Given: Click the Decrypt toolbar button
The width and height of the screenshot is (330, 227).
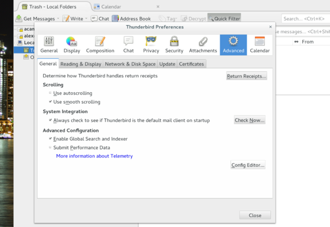Looking at the screenshot, I should 193,19.
